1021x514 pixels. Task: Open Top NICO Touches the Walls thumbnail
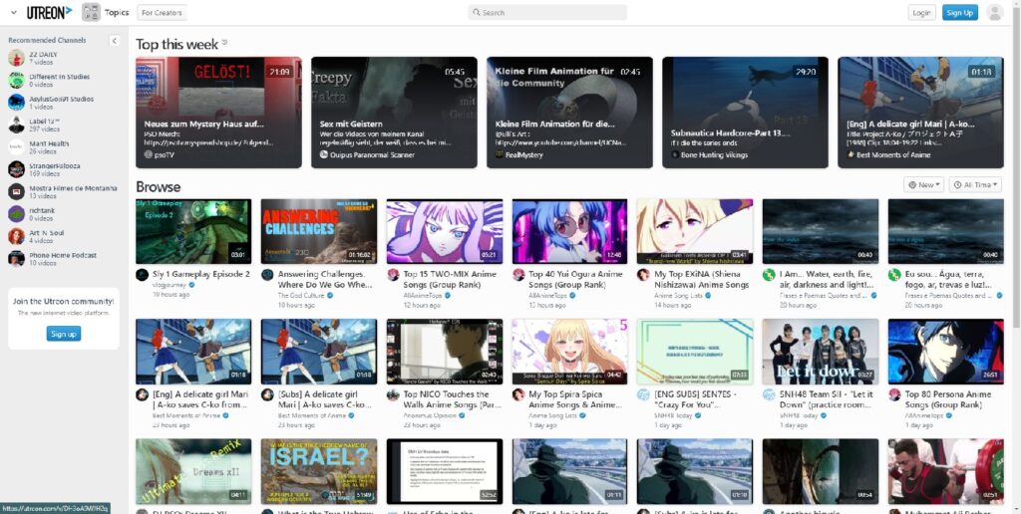click(x=444, y=352)
